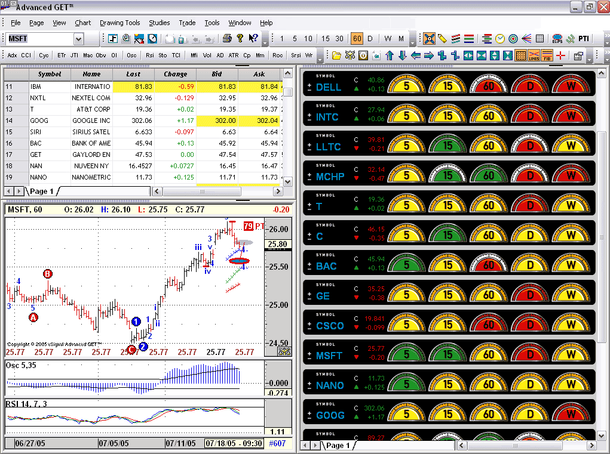Click the print icon in toolbar
This screenshot has height=454, width=610.
[x=227, y=39]
